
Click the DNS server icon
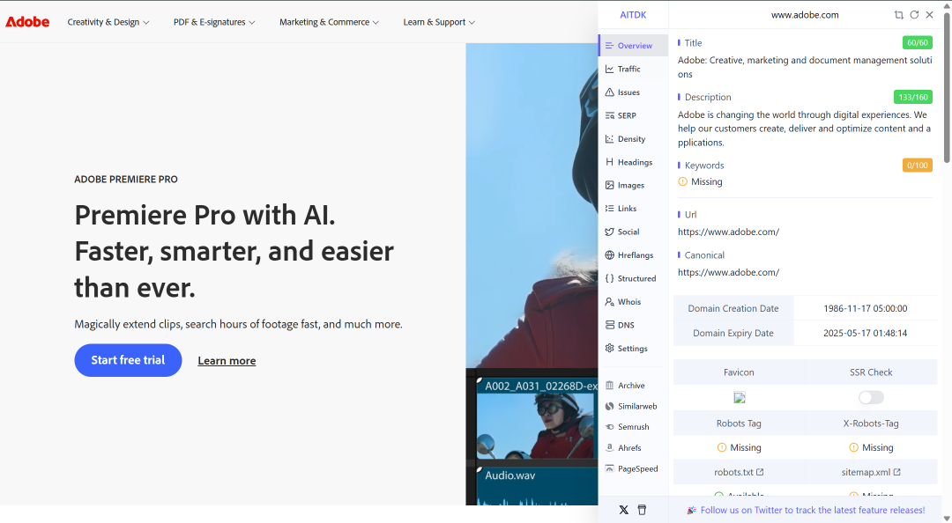click(x=610, y=325)
